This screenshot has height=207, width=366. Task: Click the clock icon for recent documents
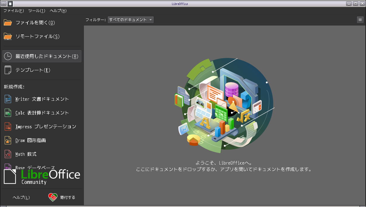8,56
